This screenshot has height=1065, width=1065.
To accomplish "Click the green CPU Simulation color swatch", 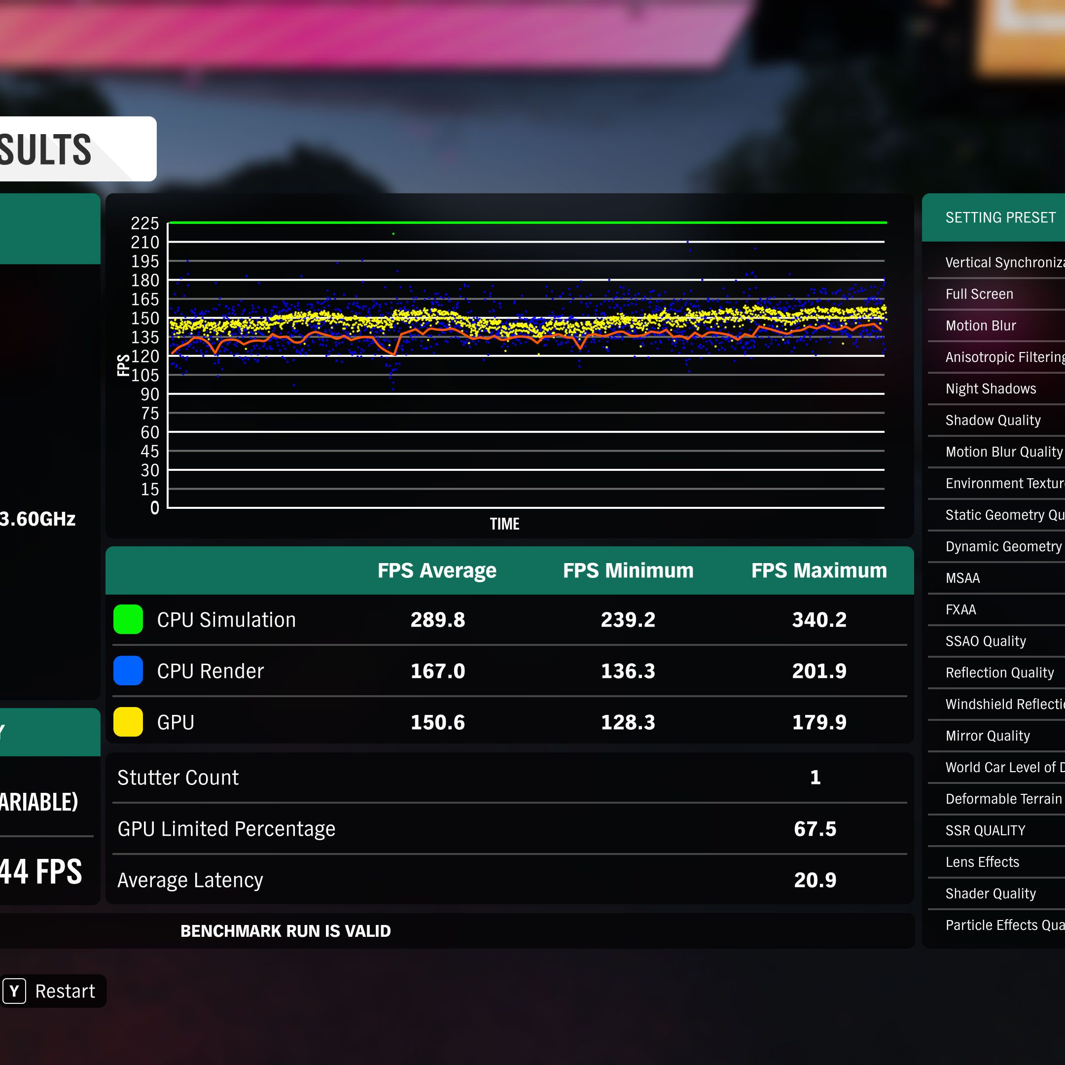I will pos(128,620).
